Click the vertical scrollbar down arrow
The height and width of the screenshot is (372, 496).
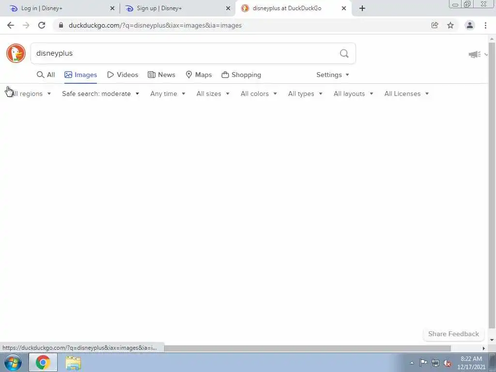(x=492, y=340)
